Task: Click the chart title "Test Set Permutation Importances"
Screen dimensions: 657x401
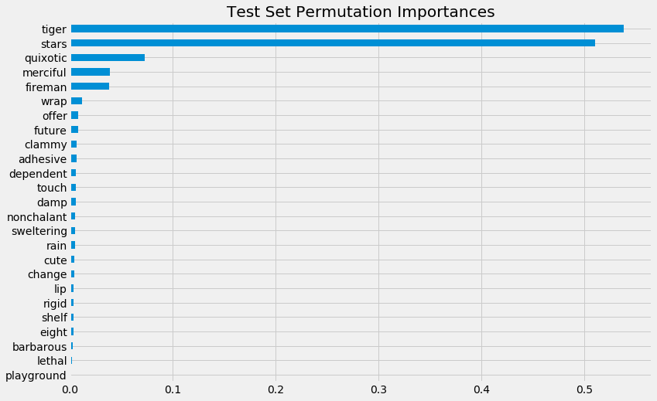Action: point(360,12)
